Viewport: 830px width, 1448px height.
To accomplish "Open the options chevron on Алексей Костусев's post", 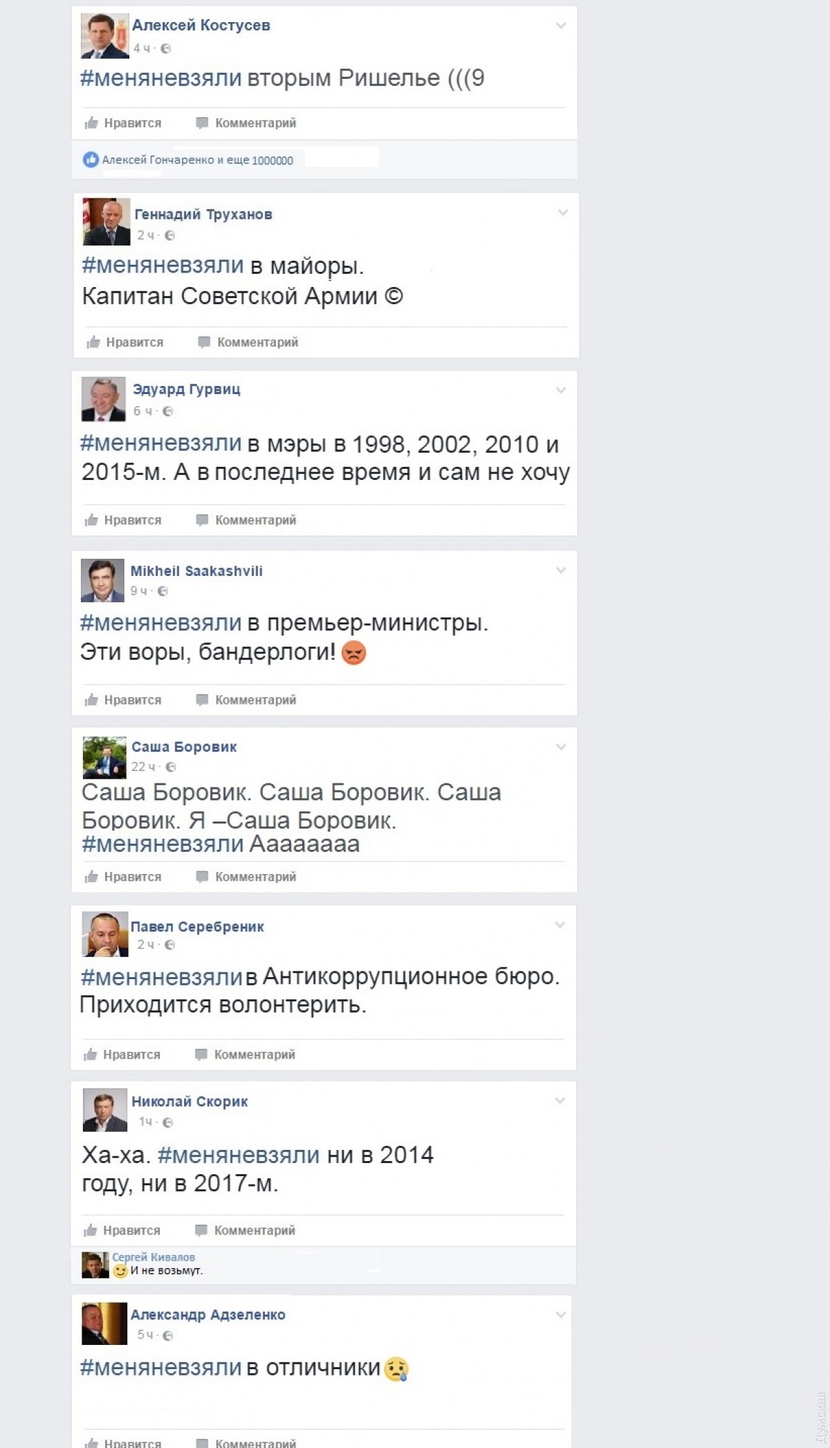I will click(561, 26).
